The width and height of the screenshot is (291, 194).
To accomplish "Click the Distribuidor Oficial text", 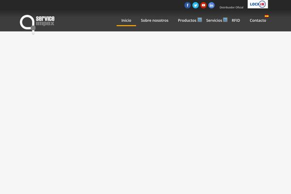I will tap(231, 7).
